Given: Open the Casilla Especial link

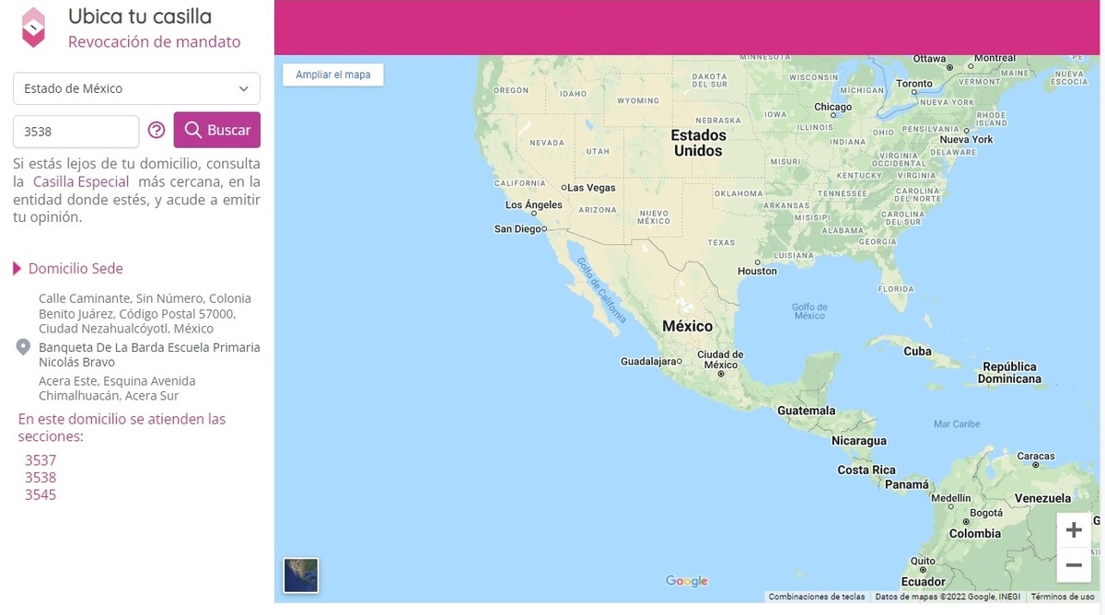Looking at the screenshot, I should 81,181.
